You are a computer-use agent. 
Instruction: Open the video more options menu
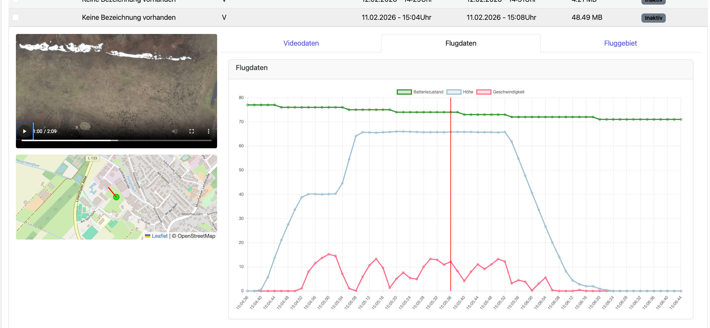click(x=209, y=131)
